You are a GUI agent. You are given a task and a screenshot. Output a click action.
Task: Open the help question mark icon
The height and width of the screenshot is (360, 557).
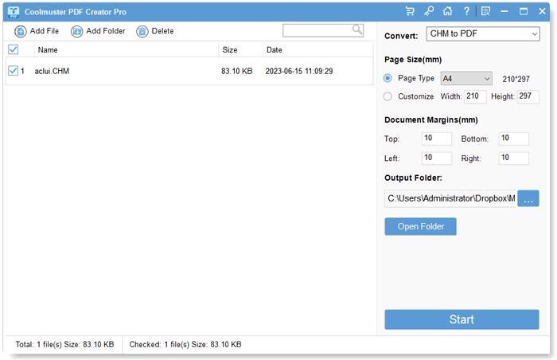pos(466,11)
